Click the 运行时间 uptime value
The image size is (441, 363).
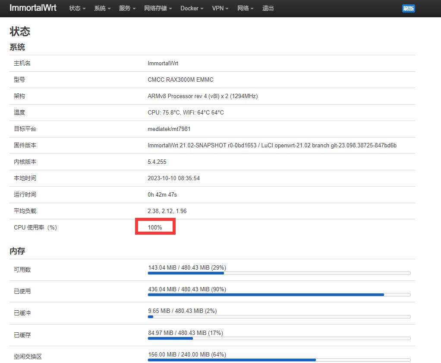click(162, 194)
